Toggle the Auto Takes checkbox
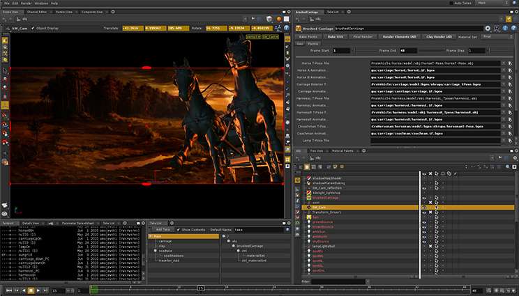The height and width of the screenshot is (296, 519). click(x=451, y=3)
